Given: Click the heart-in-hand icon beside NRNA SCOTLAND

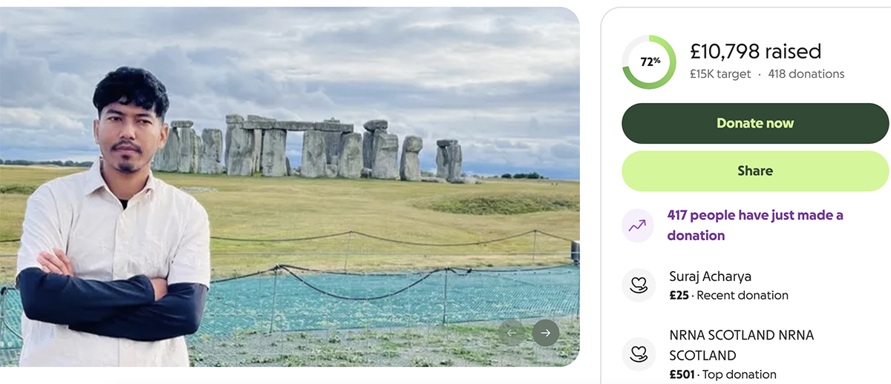Looking at the screenshot, I should (639, 354).
